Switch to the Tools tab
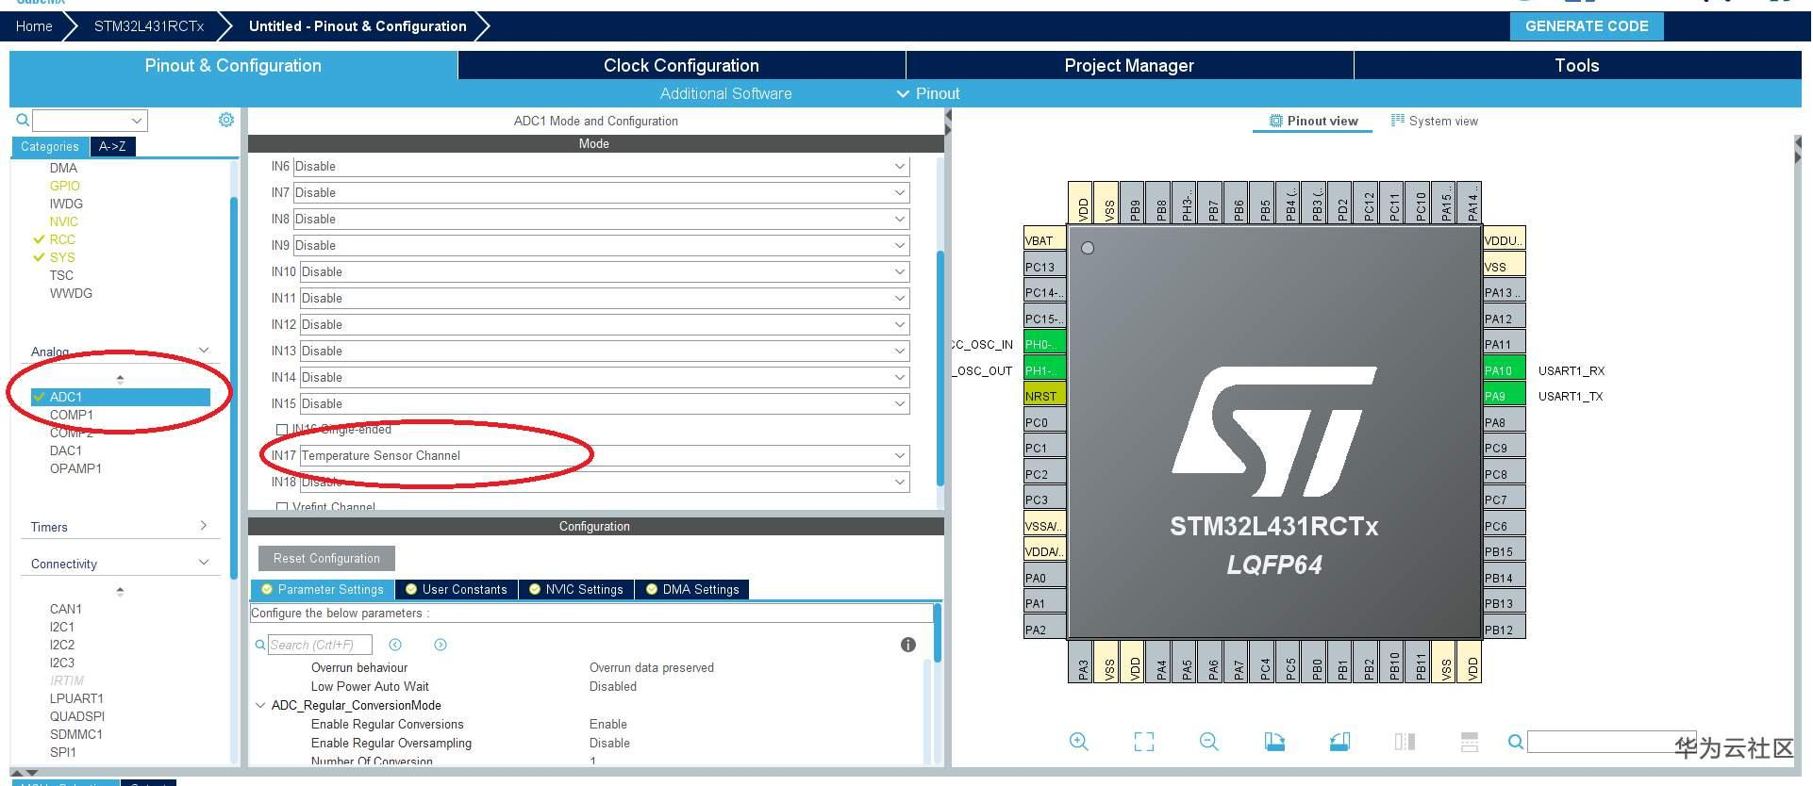The image size is (1813, 786). pyautogui.click(x=1577, y=65)
